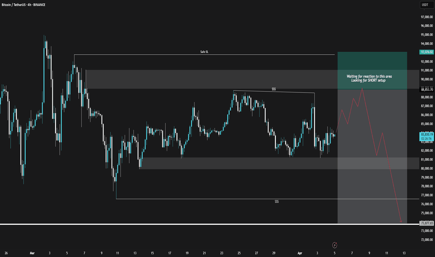Click the lower '$$$' liquidity label
The height and width of the screenshot is (257, 435).
pyautogui.click(x=277, y=201)
